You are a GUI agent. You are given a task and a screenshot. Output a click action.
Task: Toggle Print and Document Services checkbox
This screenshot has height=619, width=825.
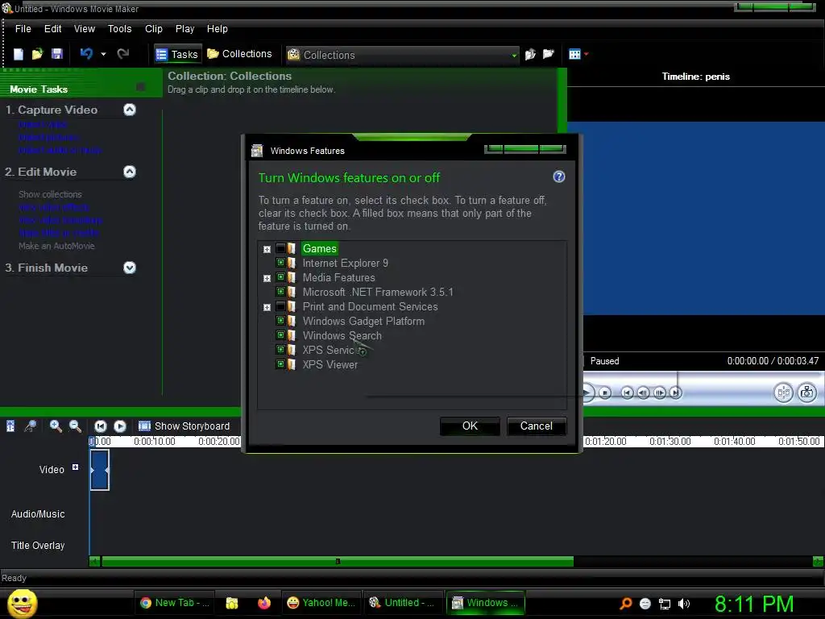[x=280, y=305]
